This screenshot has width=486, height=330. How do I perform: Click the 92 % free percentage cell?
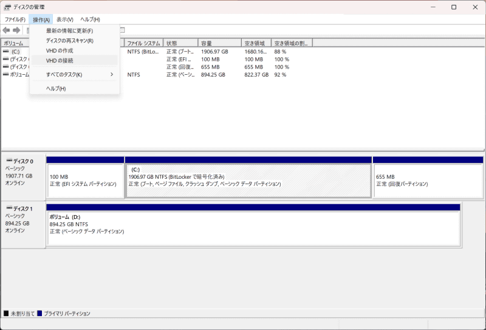coord(280,75)
